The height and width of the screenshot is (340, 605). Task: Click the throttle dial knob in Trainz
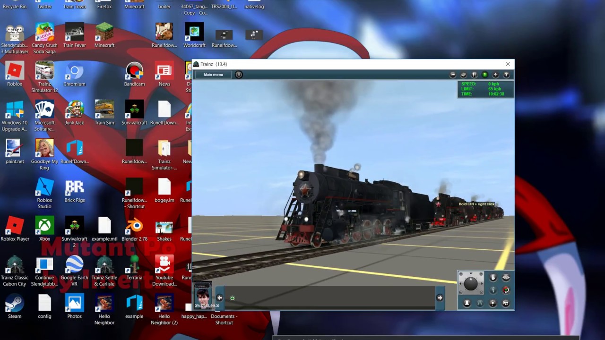tap(471, 284)
